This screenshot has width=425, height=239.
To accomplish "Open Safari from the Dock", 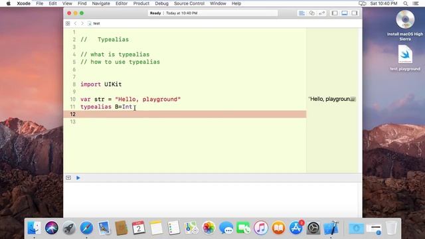I will tap(86, 228).
